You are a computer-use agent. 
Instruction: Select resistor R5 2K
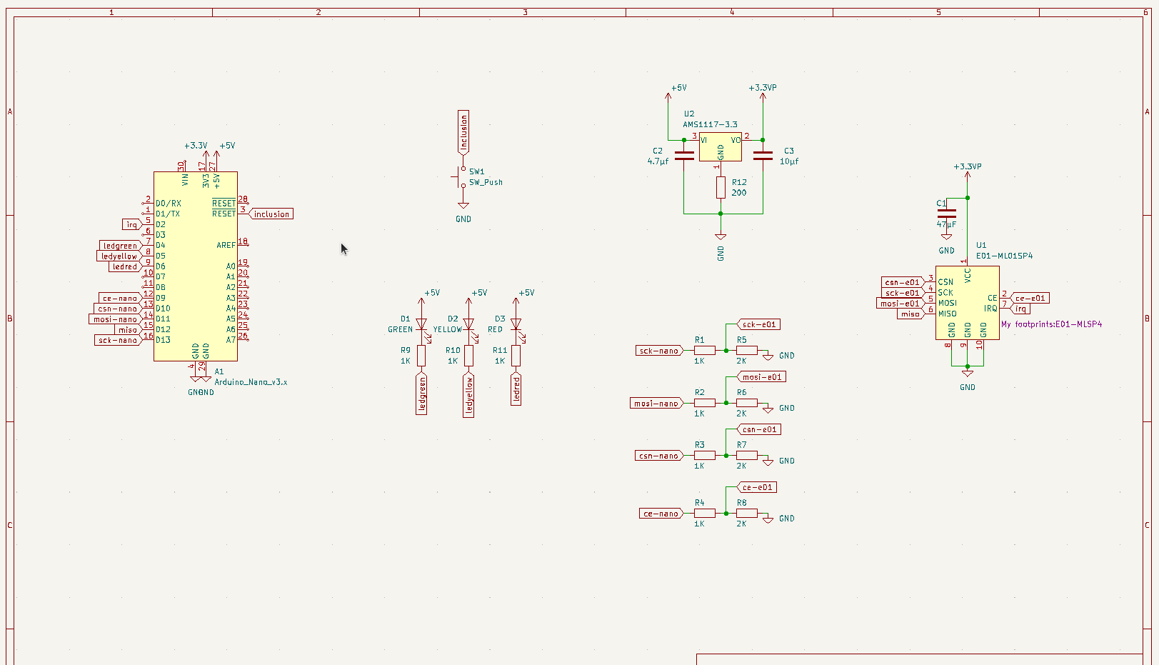[x=747, y=350]
